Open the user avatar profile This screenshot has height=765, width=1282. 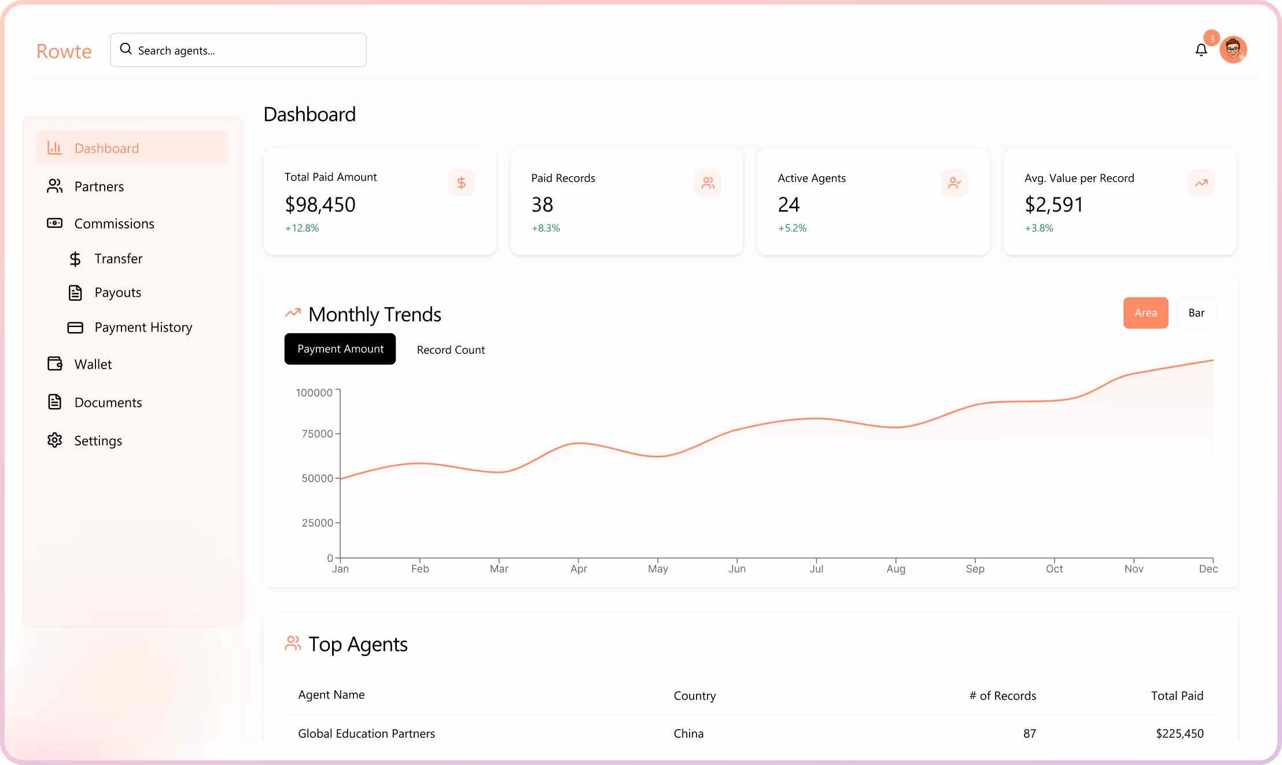[x=1233, y=50]
